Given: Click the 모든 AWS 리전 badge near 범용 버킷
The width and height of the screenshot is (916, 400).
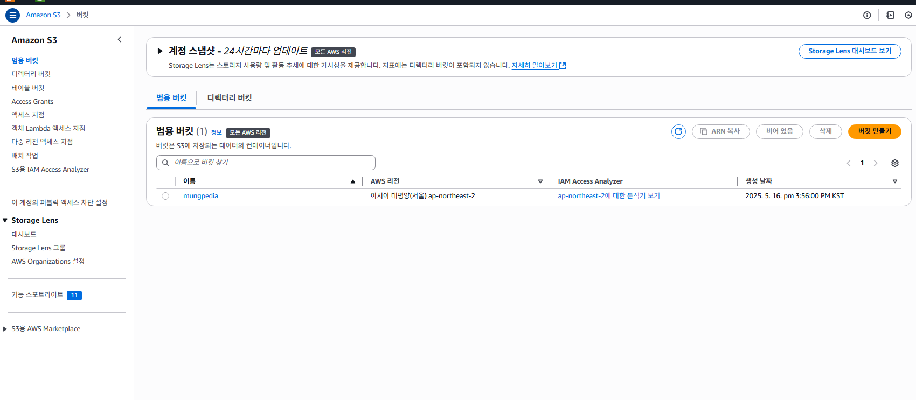Looking at the screenshot, I should tap(248, 132).
